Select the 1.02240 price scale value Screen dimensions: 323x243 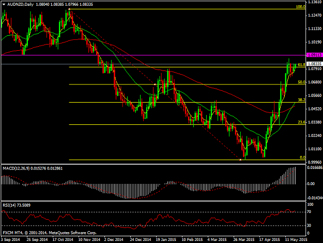coord(315,136)
